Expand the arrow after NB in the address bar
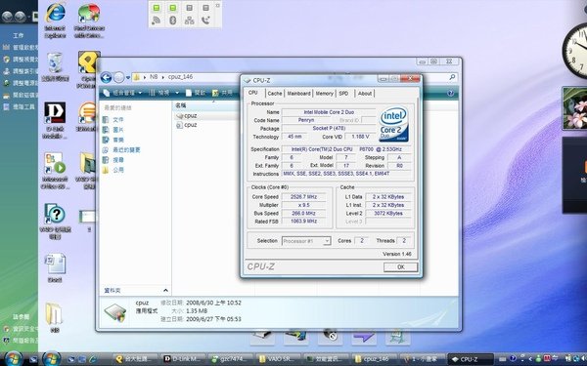Image resolution: width=587 pixels, height=366 pixels. (162, 77)
